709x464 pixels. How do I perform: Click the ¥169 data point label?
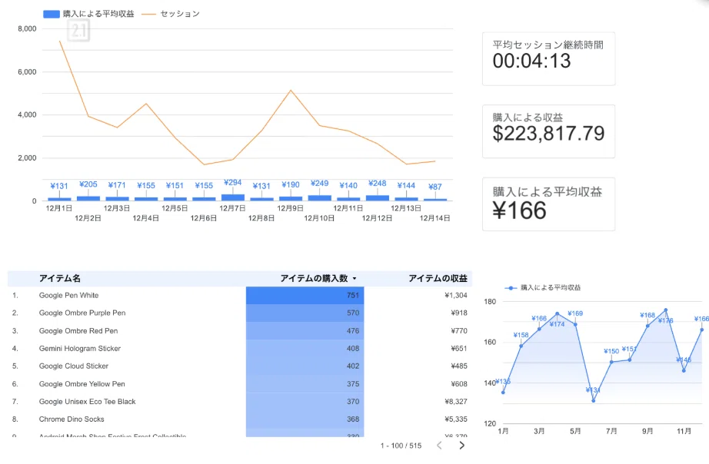pos(575,313)
